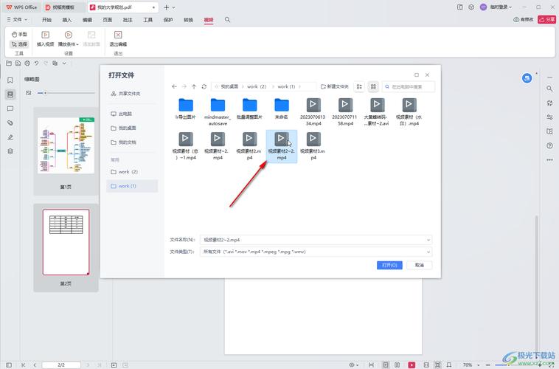The width and height of the screenshot is (559, 369).
Task: Click 我的桌面 in the breadcrumb path
Action: pos(229,86)
